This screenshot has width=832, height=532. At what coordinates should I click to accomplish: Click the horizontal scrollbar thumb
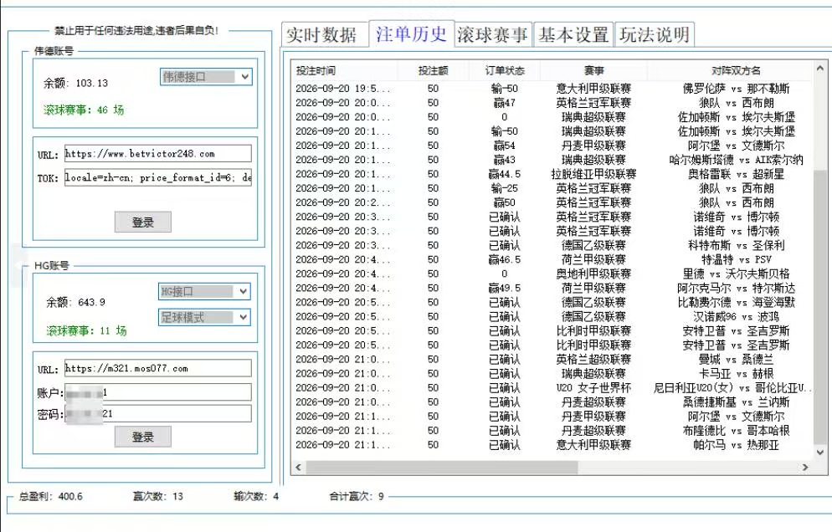(x=442, y=468)
